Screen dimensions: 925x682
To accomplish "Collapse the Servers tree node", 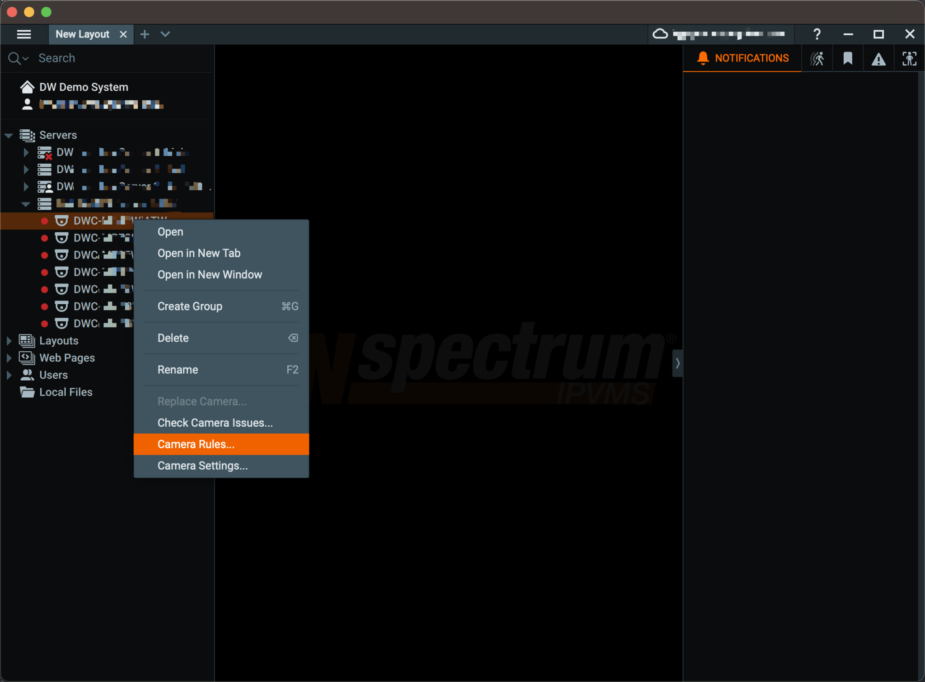I will point(9,135).
